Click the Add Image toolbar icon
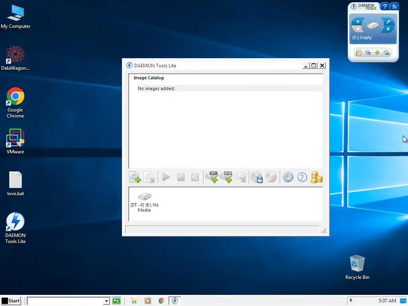The height and width of the screenshot is (306, 408). click(x=135, y=177)
